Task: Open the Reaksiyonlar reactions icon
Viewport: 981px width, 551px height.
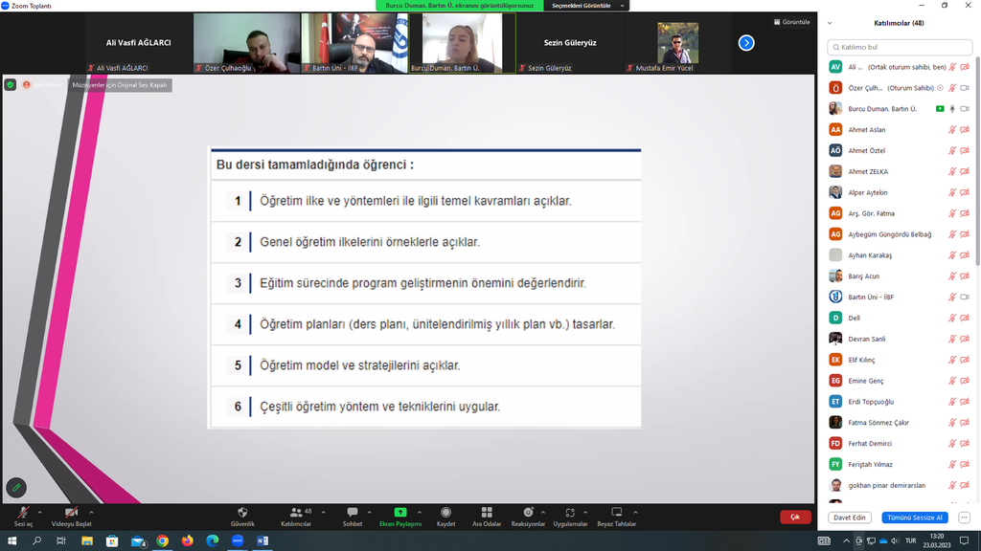Action: [528, 513]
